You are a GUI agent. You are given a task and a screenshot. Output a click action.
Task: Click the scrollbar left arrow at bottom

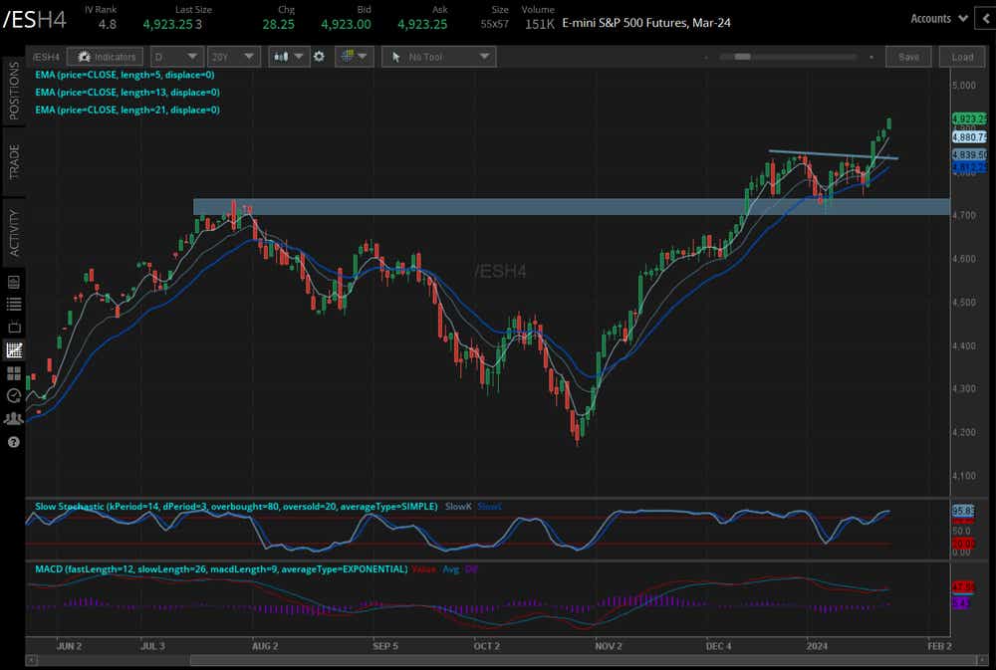tap(31, 661)
